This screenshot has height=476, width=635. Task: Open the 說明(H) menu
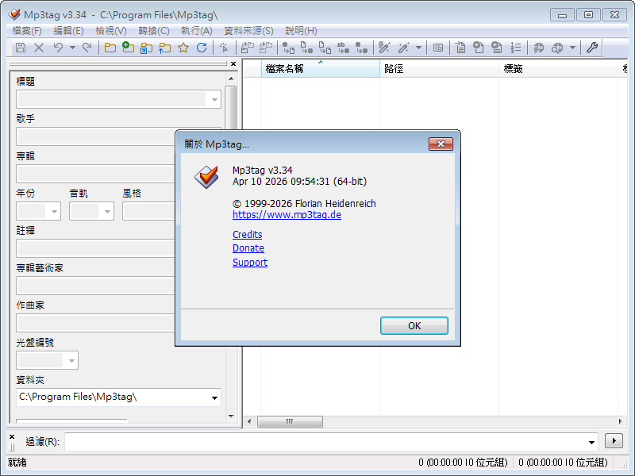pyautogui.click(x=301, y=31)
